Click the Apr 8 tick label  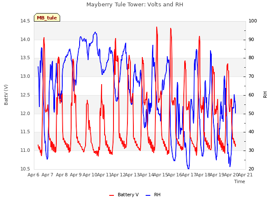point(62,175)
